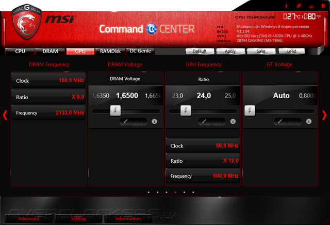The height and width of the screenshot is (225, 330).
Task: Click the GPU Ratio slider handle
Action: pos(186,110)
